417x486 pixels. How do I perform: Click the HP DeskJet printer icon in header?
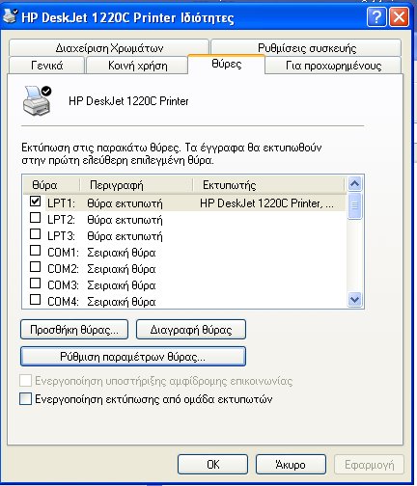[x=37, y=101]
